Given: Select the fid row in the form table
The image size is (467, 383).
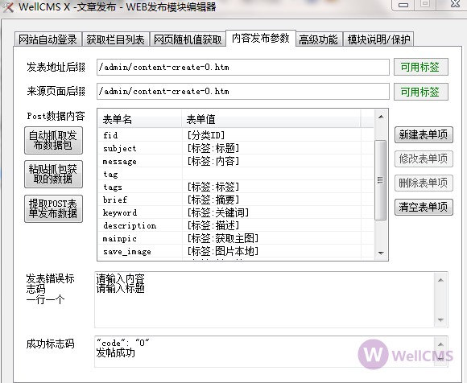Looking at the screenshot, I should pyautogui.click(x=236, y=135).
